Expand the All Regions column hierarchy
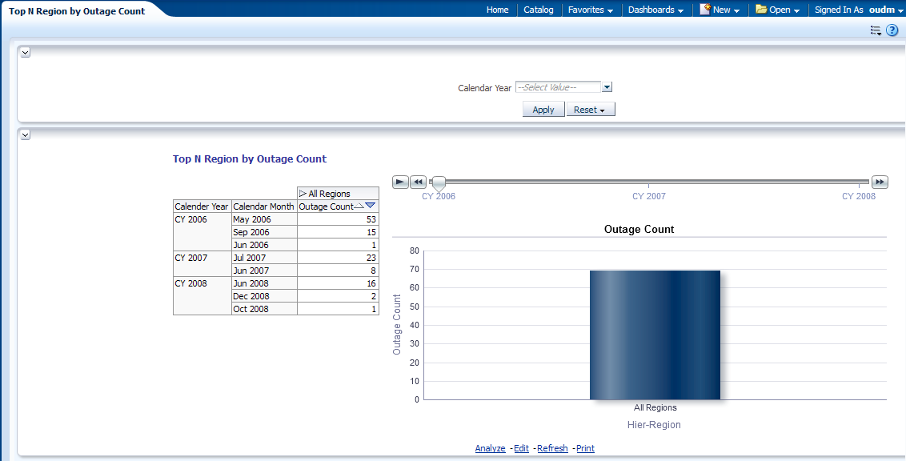The height and width of the screenshot is (461, 906). click(x=303, y=194)
